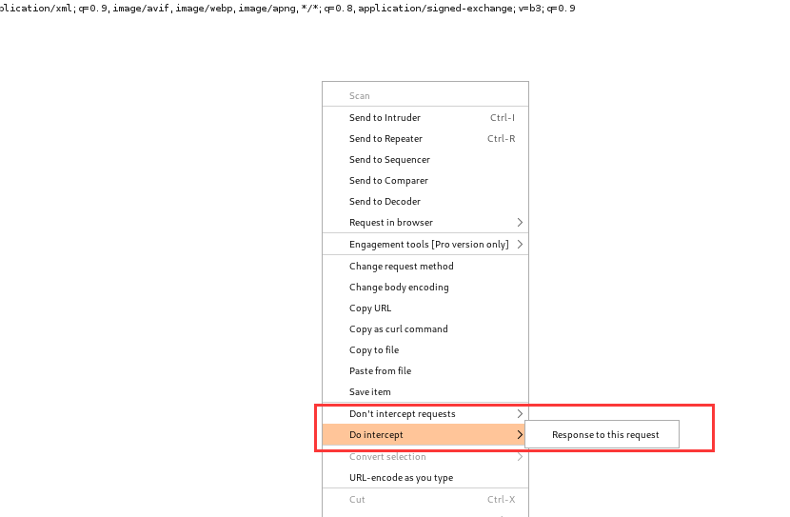Select Save item entry

pos(369,392)
